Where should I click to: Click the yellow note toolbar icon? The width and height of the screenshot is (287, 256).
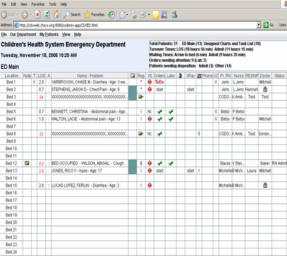(155, 15)
